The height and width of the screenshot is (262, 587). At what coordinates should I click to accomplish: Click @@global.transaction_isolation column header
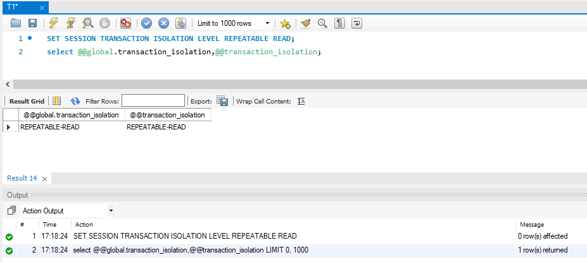72,115
